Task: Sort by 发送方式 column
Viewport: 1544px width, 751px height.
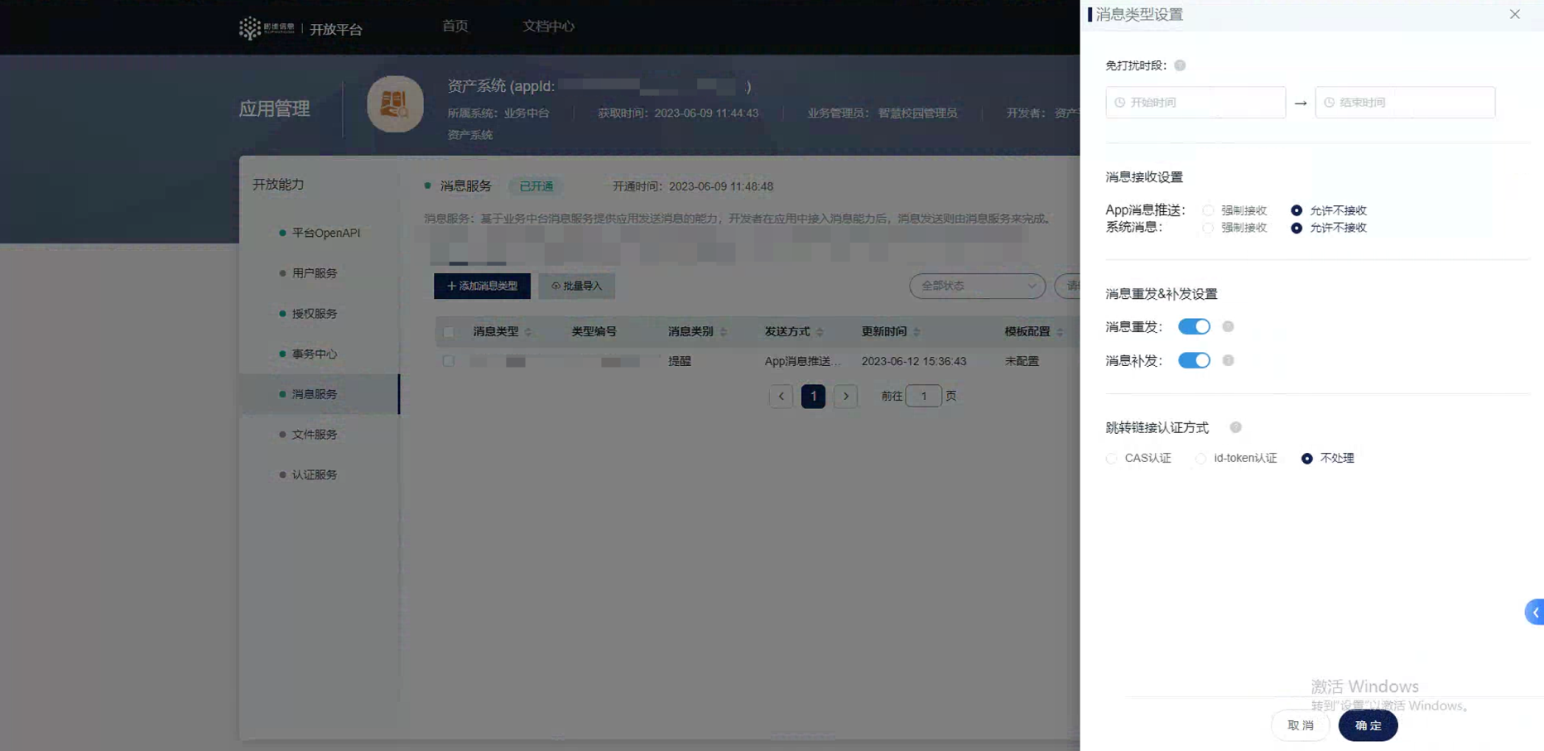Action: 820,332
